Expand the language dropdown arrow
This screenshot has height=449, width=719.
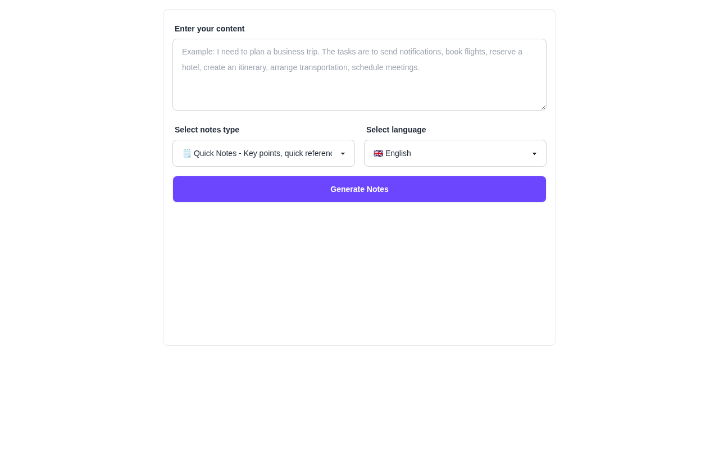pos(534,154)
